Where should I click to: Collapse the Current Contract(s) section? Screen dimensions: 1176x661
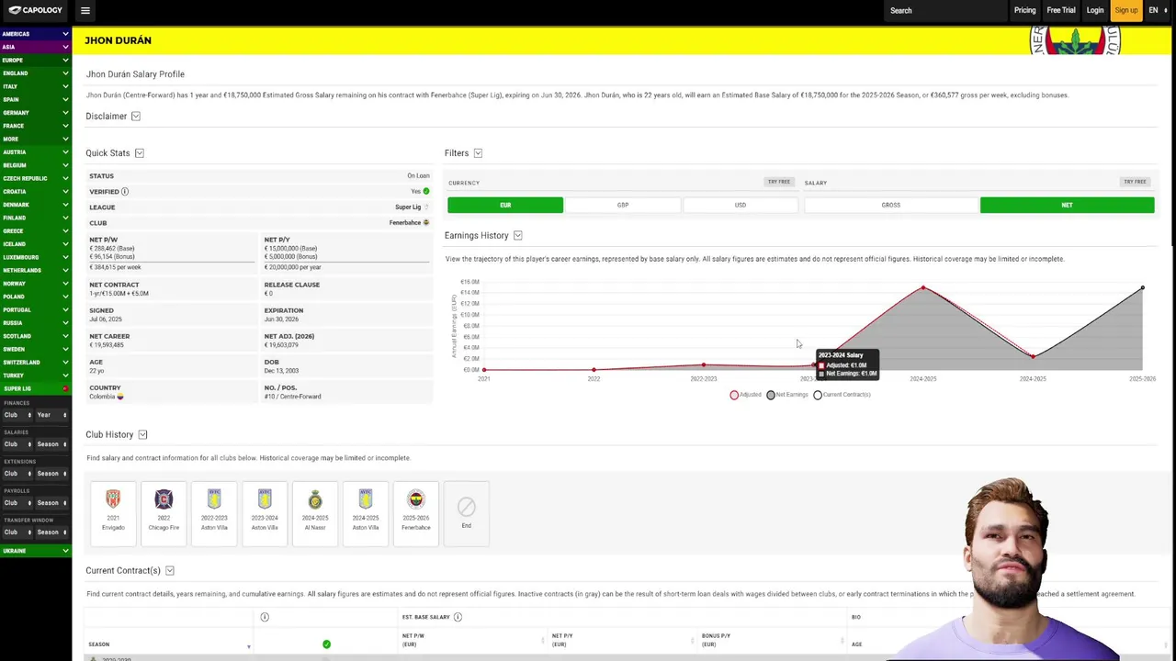[170, 570]
